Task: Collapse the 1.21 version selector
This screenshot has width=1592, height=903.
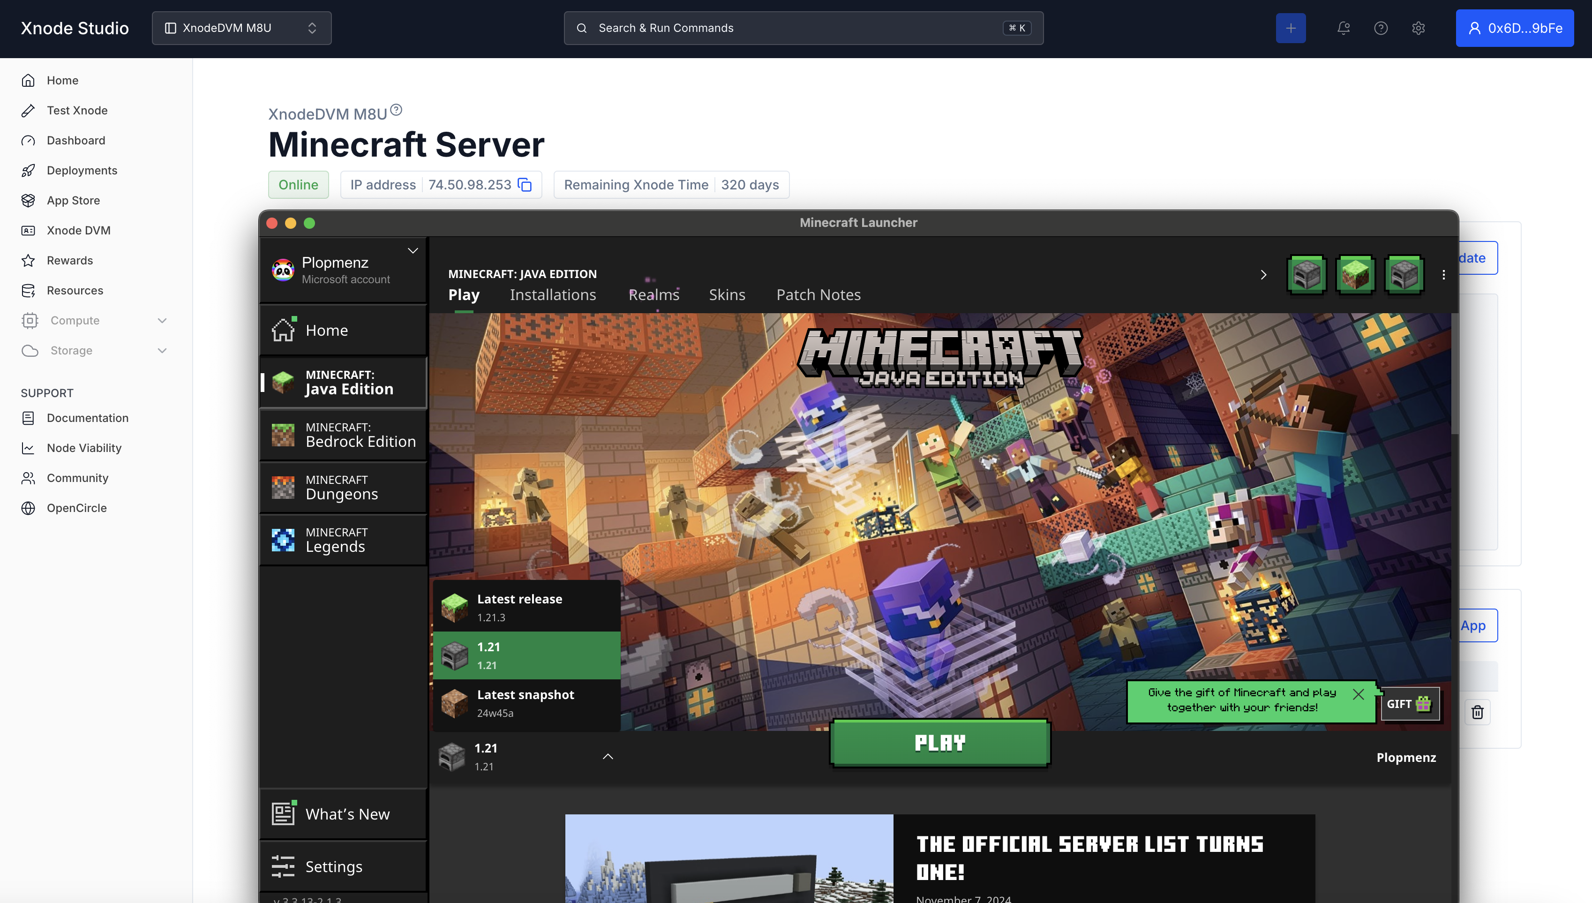Action: point(608,757)
